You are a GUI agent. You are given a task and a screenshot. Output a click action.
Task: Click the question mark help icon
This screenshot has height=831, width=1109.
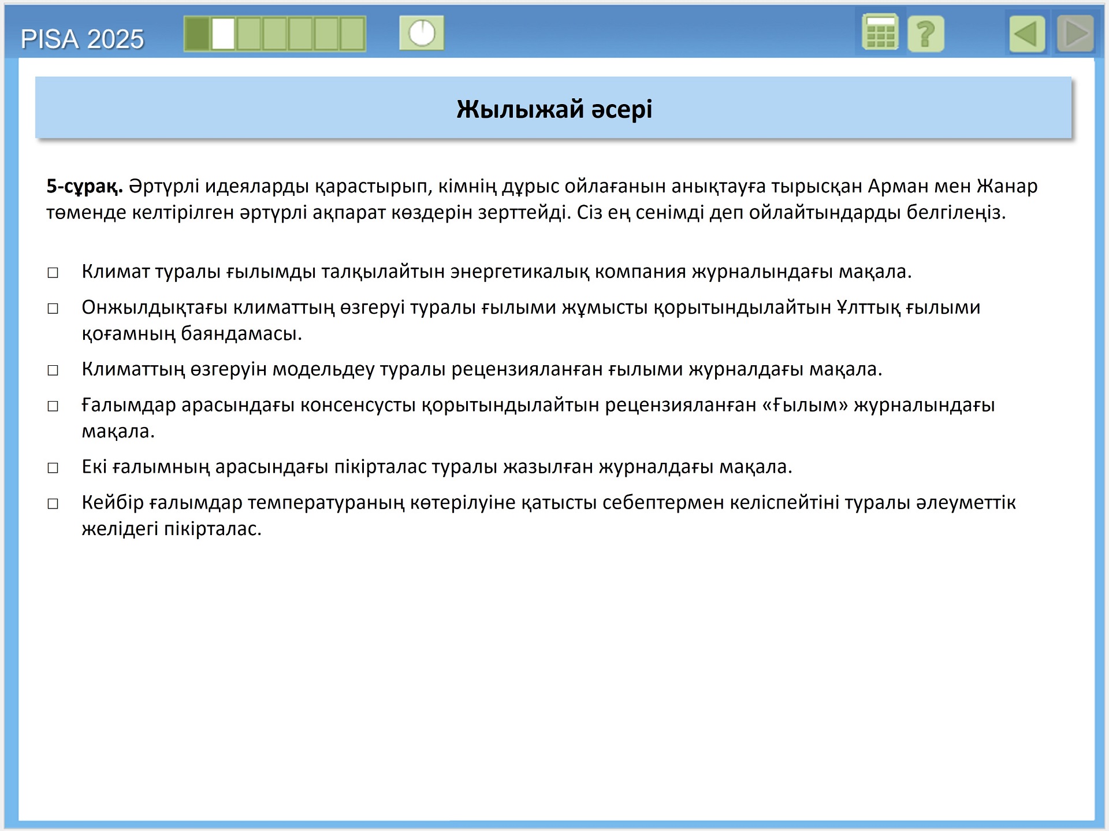925,35
